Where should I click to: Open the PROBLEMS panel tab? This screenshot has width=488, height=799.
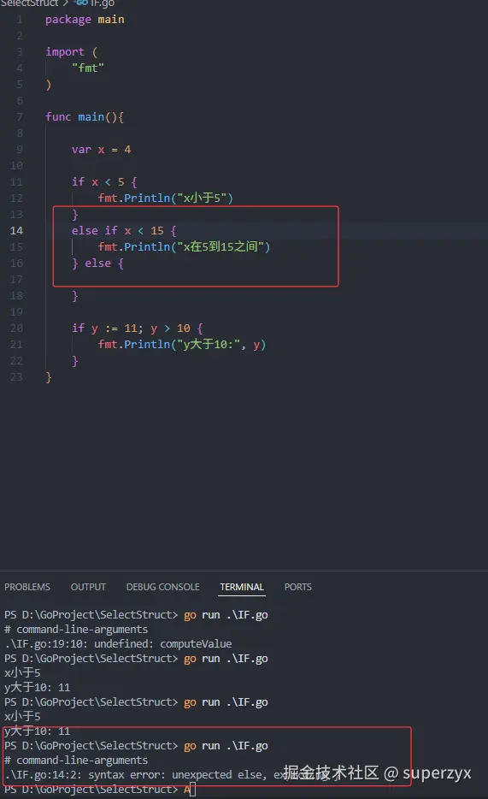coord(27,587)
